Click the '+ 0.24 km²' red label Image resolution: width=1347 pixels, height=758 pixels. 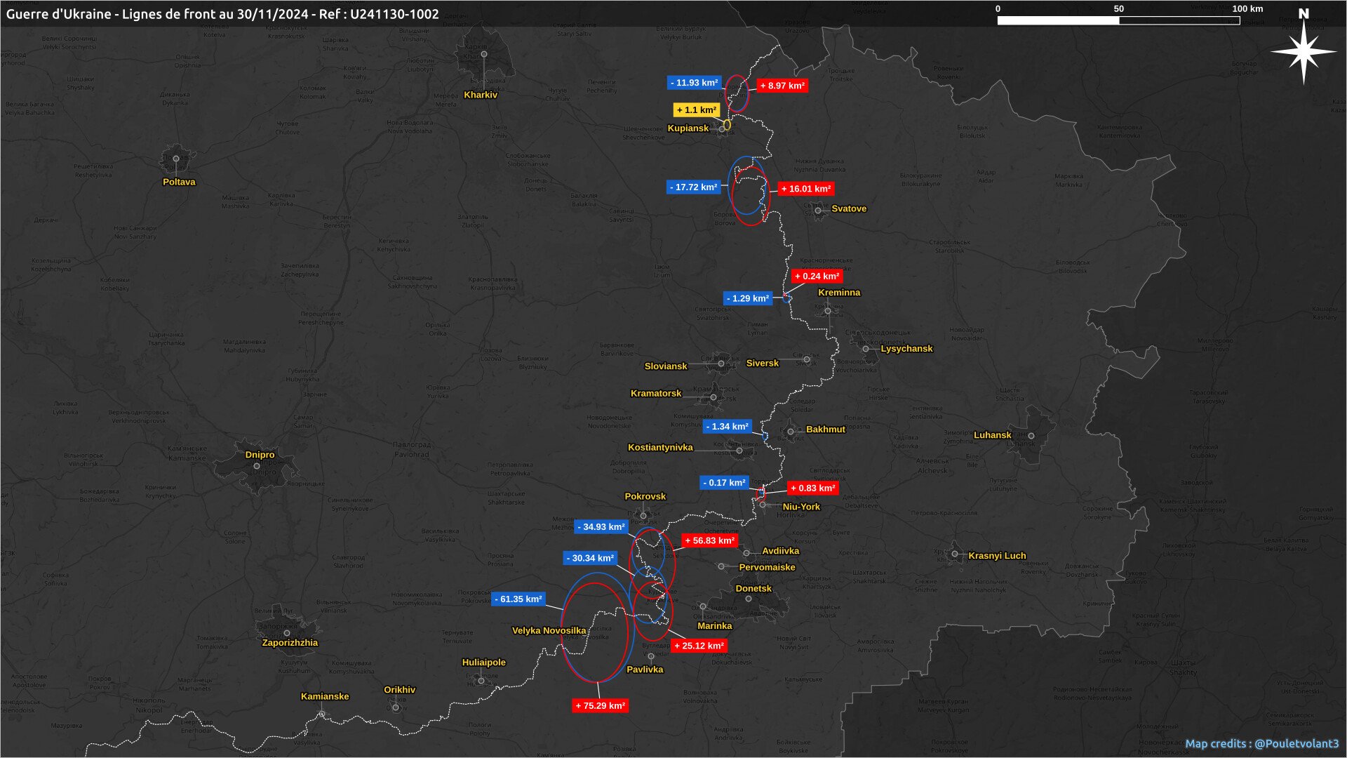click(817, 277)
